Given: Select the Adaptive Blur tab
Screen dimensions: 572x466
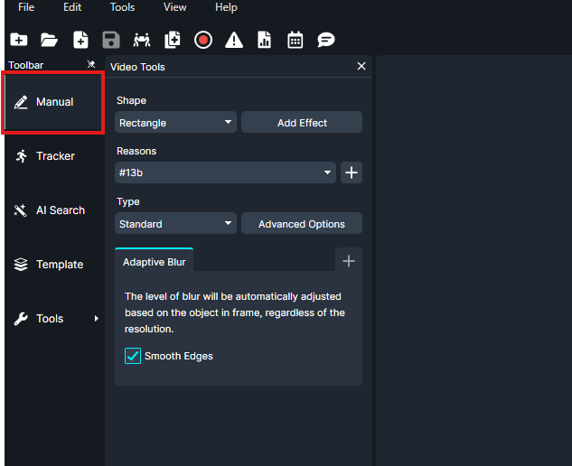Looking at the screenshot, I should click(154, 262).
